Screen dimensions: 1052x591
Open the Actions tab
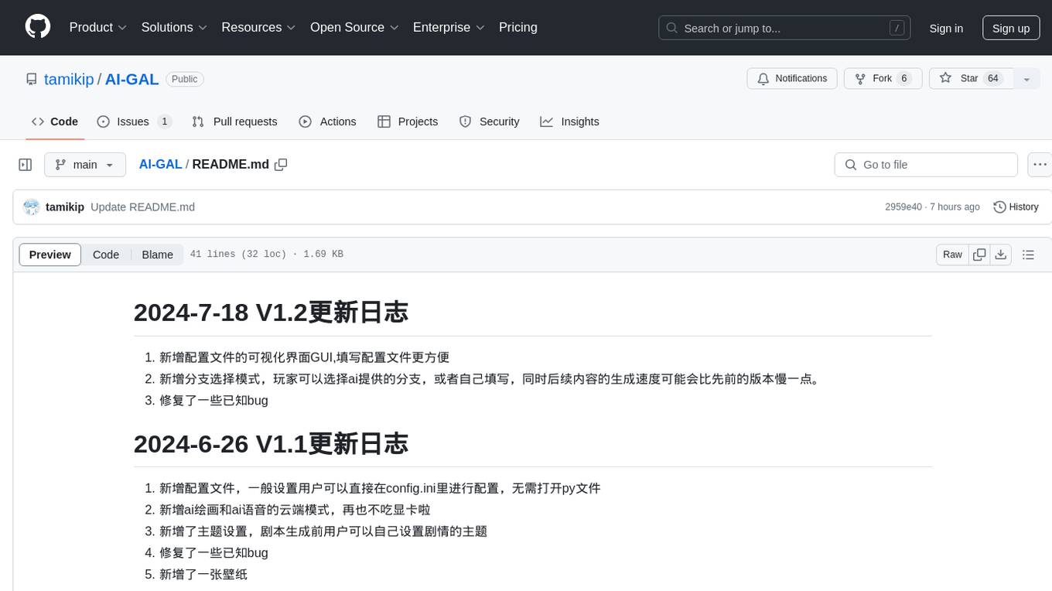(327, 121)
